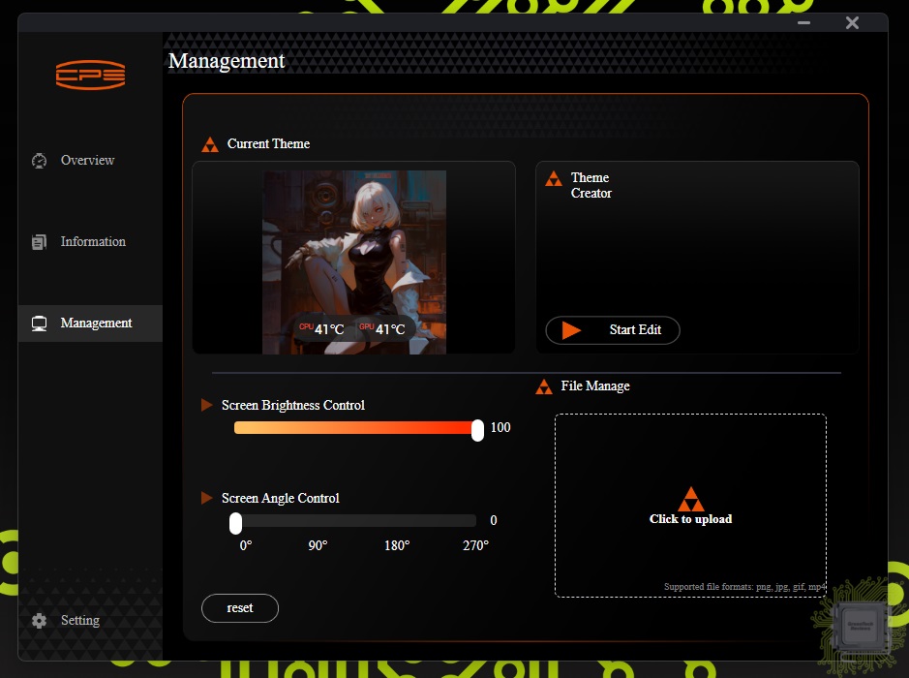Click the Overview gauge icon
This screenshot has height=678, width=909.
click(40, 161)
